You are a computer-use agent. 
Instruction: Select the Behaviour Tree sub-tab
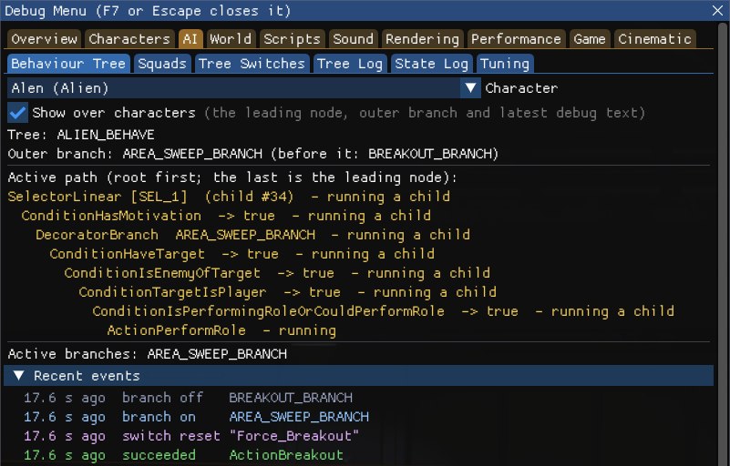tap(68, 64)
